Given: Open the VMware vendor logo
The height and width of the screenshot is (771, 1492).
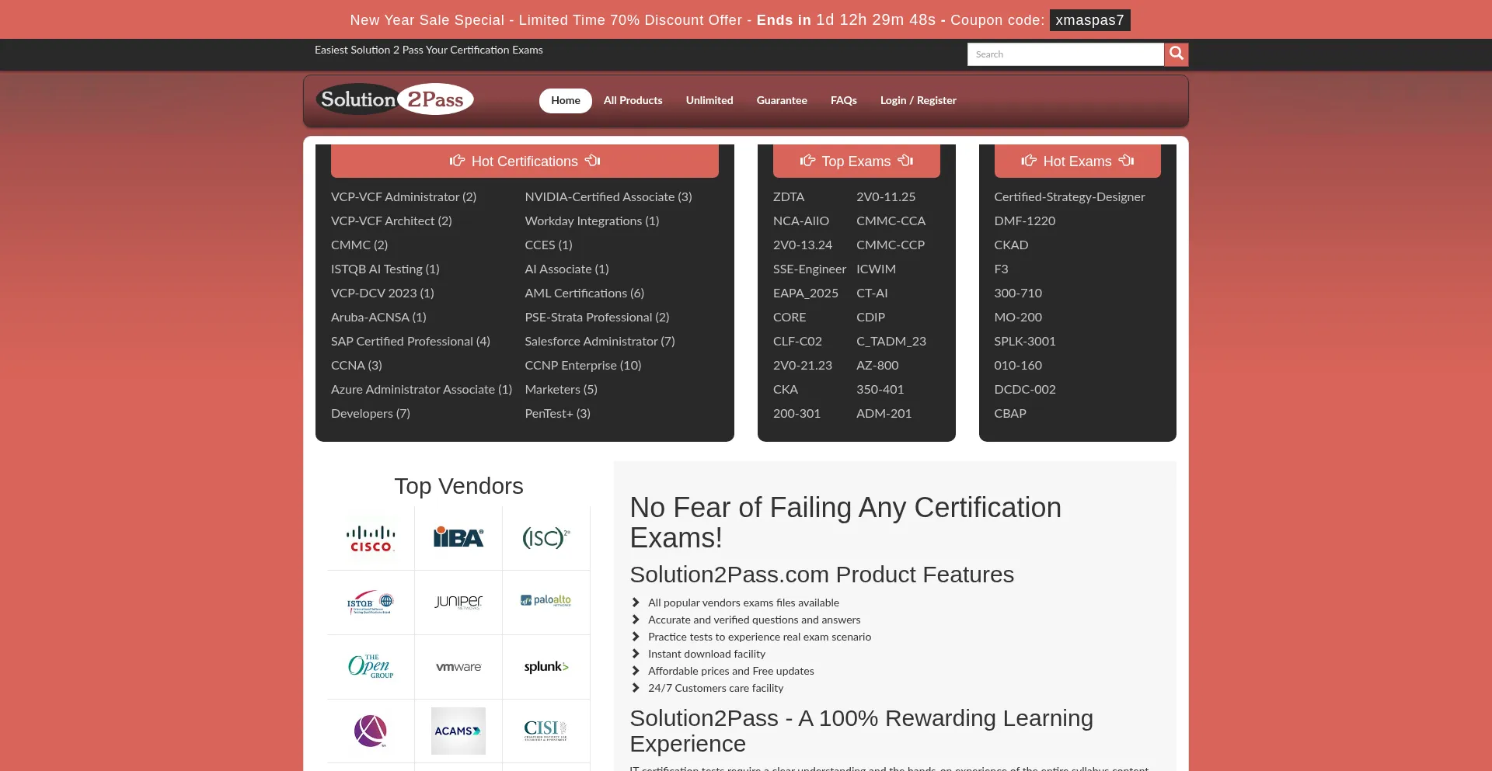Looking at the screenshot, I should [458, 667].
